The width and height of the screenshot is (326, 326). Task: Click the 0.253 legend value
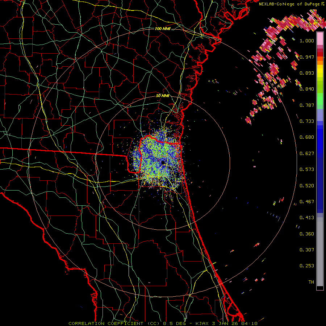pos(307,266)
